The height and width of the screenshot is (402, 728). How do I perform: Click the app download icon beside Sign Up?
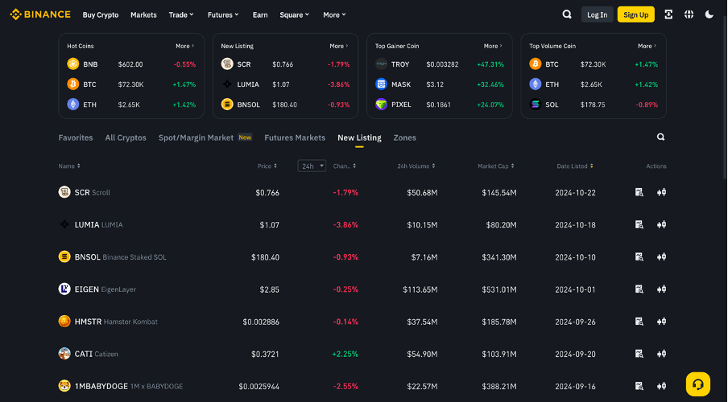[668, 14]
